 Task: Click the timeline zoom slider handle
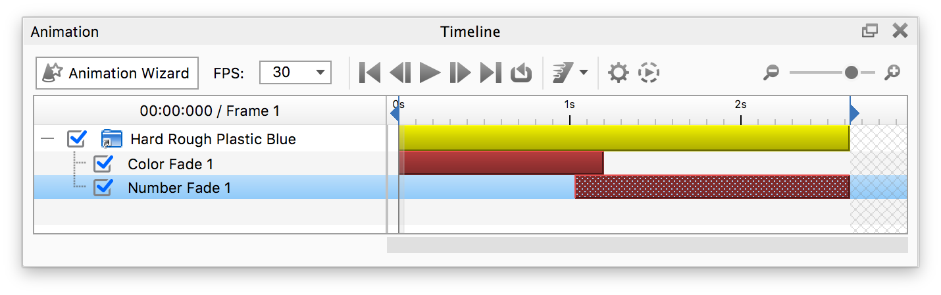(851, 72)
